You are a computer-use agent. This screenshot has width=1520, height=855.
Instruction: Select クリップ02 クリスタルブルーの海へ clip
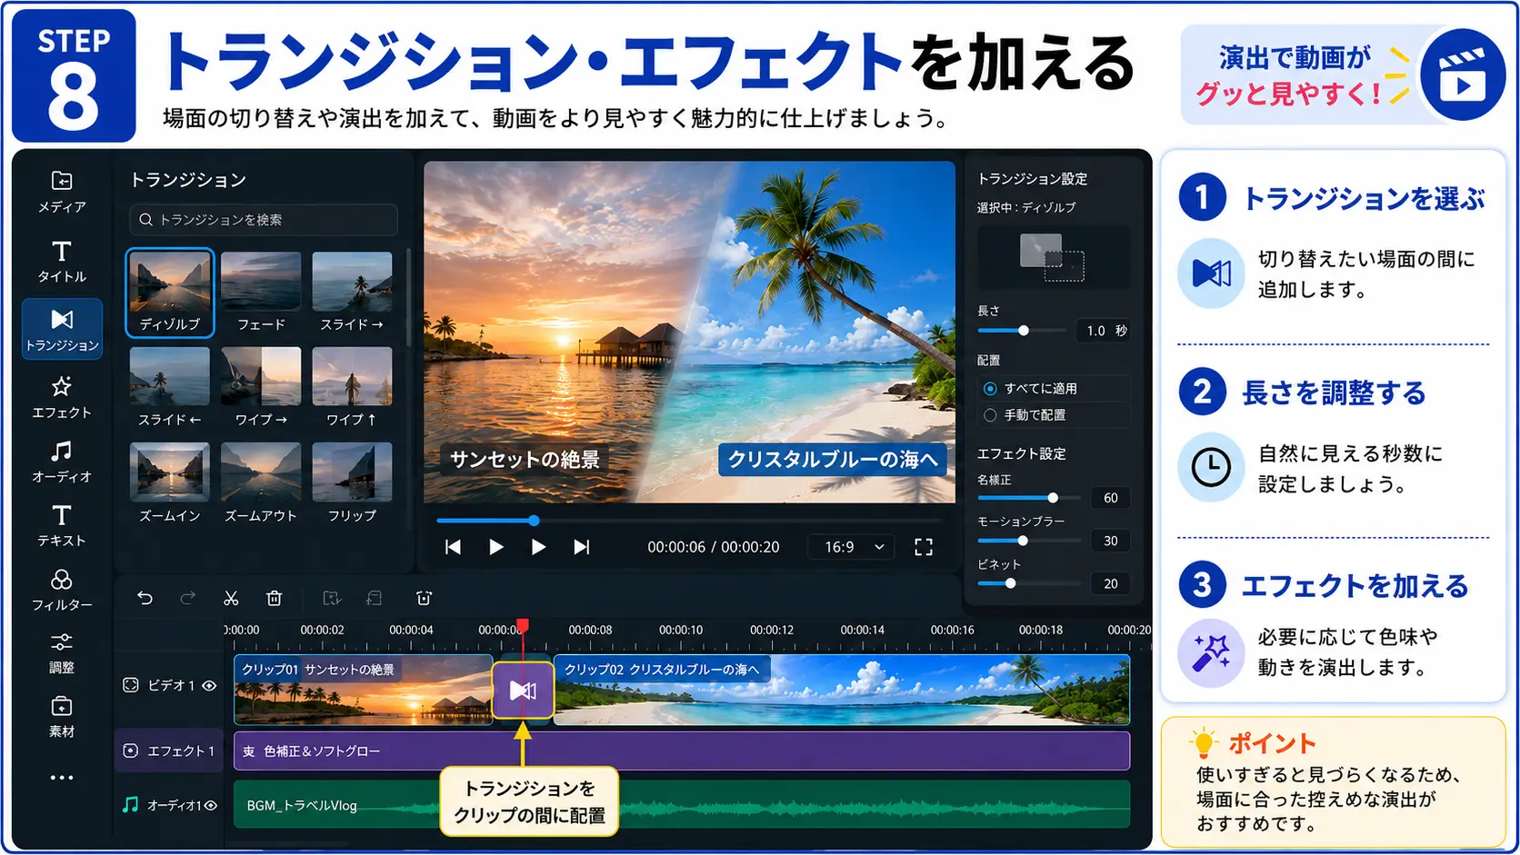842,690
